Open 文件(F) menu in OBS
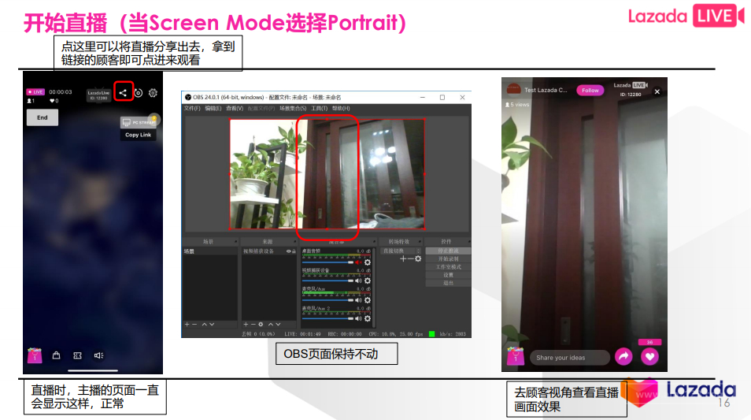Image resolution: width=751 pixels, height=420 pixels. click(191, 109)
